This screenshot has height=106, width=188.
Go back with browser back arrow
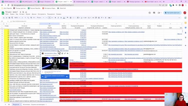2,5
